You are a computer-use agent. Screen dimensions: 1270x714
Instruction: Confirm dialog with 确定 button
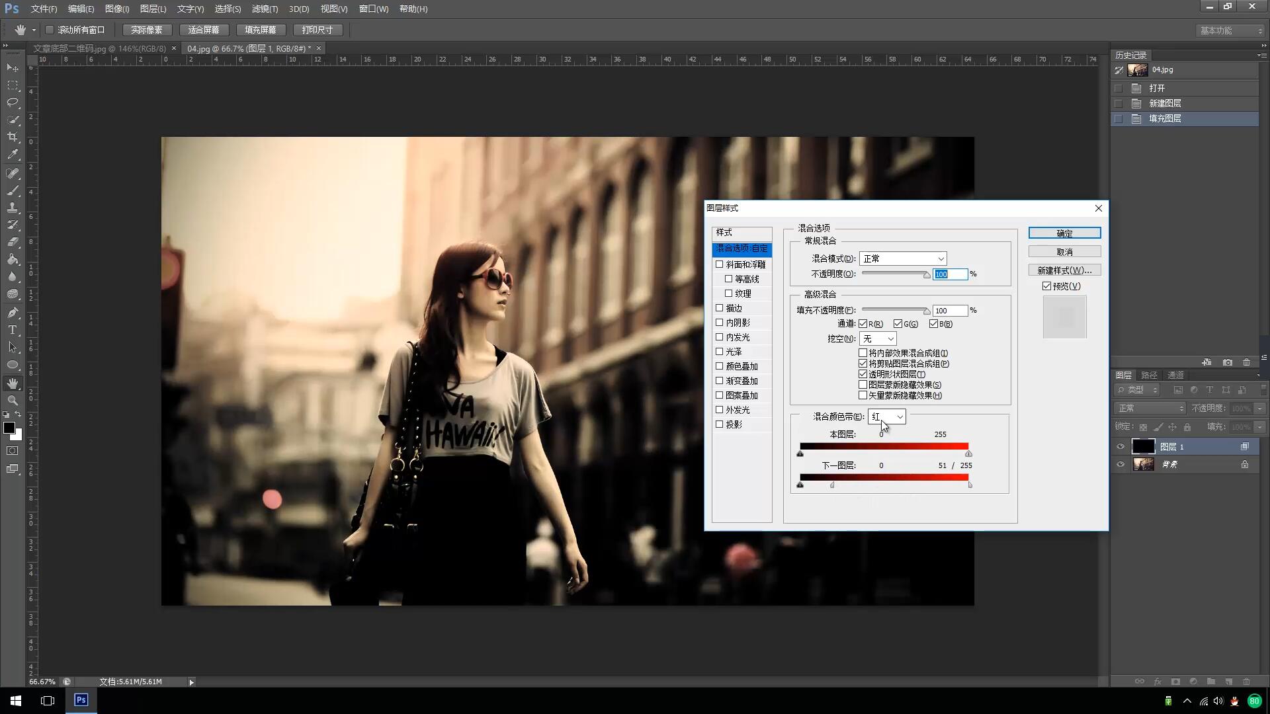click(x=1064, y=233)
